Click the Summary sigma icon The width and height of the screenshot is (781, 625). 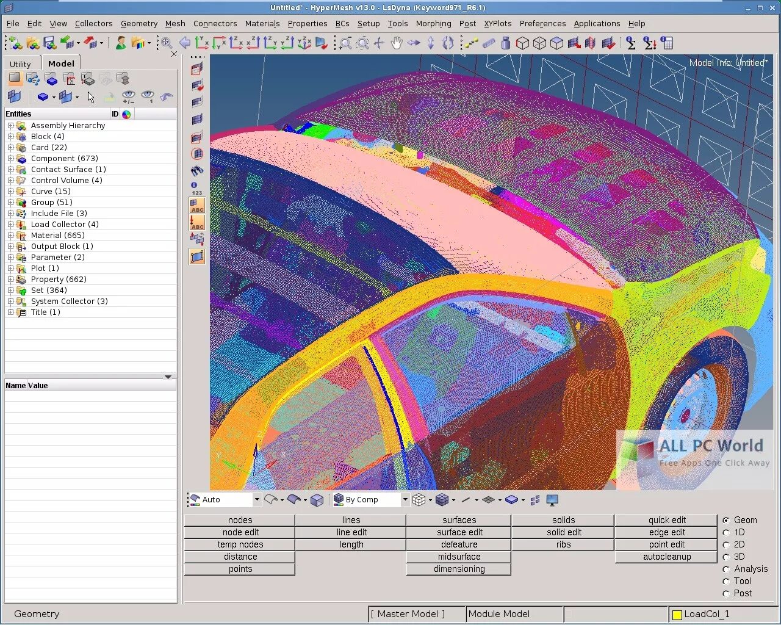tap(632, 43)
